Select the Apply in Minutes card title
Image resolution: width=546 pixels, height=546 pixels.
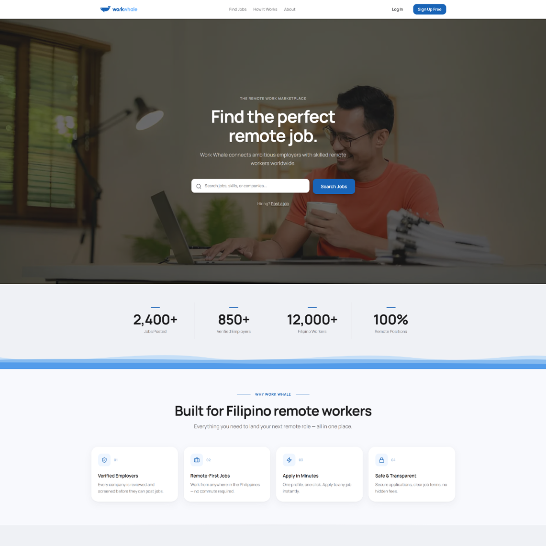click(301, 476)
